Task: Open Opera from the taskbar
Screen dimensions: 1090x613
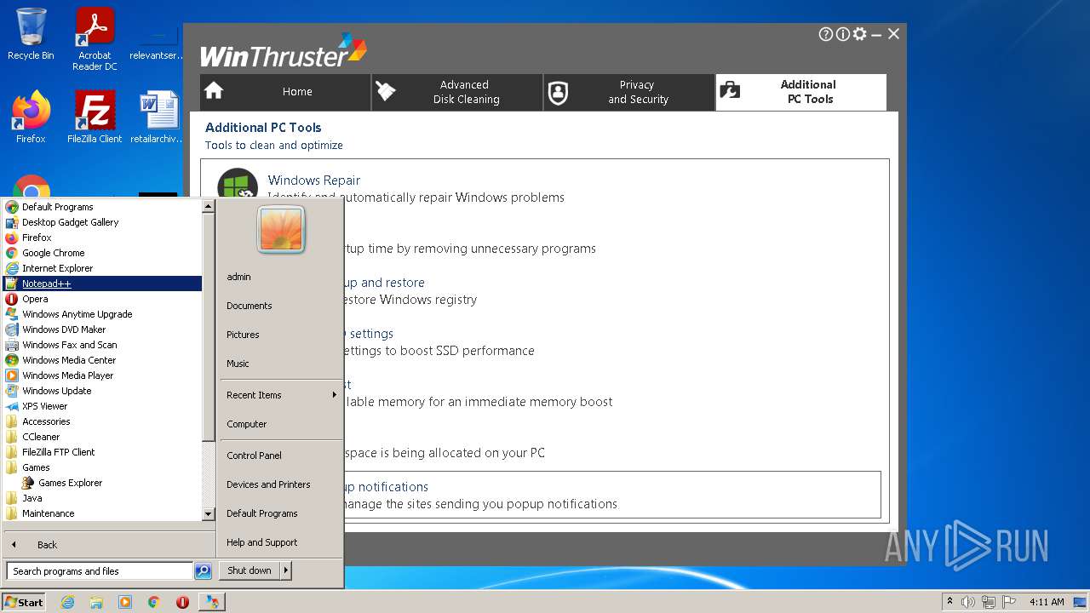Action: [182, 602]
